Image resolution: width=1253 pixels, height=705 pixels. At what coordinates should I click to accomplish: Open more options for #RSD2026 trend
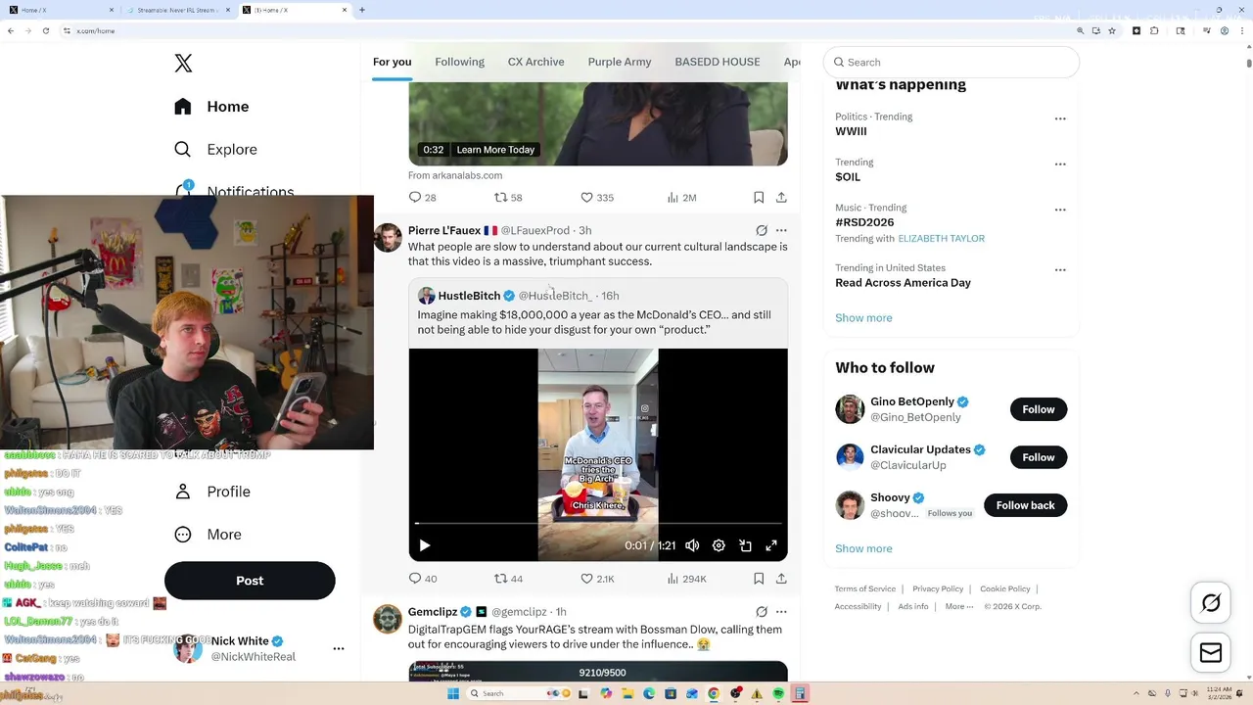(1060, 210)
